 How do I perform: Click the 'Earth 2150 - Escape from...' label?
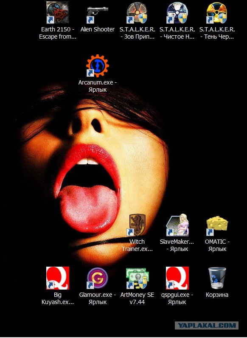[58, 33]
